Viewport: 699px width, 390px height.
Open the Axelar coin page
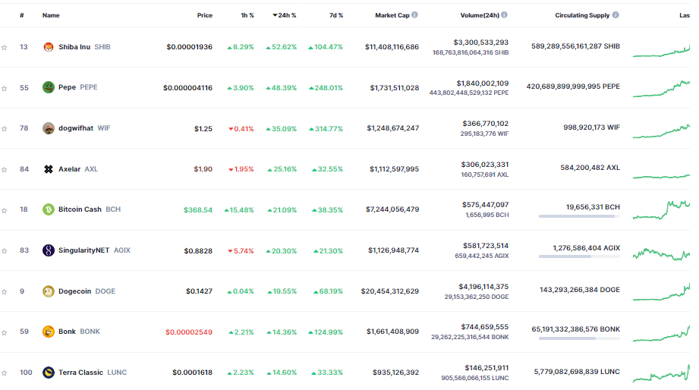pos(70,169)
